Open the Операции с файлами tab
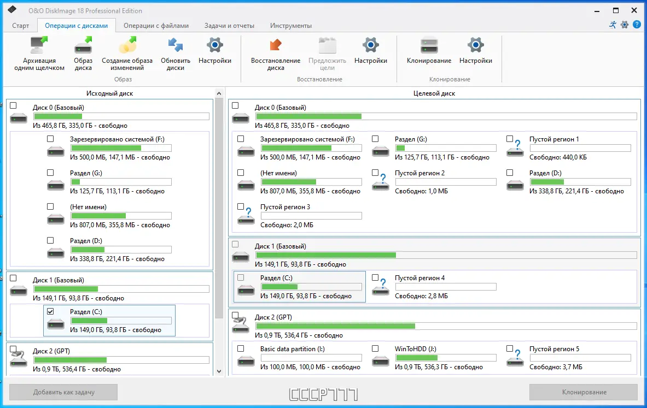The width and height of the screenshot is (647, 408). click(156, 26)
